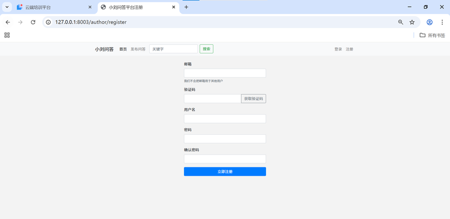Go back with browser back arrow
This screenshot has height=219, width=450.
tap(8, 22)
